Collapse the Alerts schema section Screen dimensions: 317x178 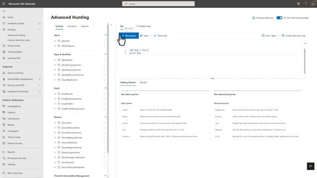(106, 35)
